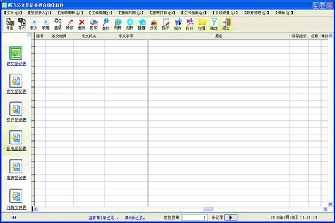Viewport: 335px width, 223px height.
Task: Click the 序号 column header
Action: tap(40, 36)
